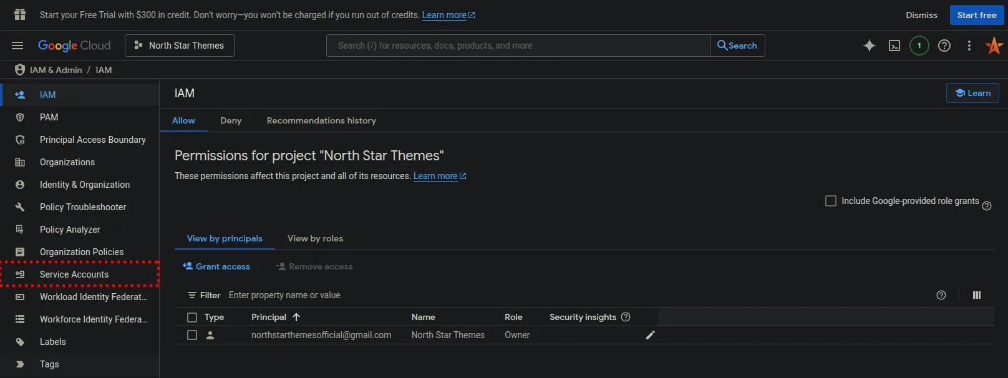Open the Recommendations history tab

point(321,120)
